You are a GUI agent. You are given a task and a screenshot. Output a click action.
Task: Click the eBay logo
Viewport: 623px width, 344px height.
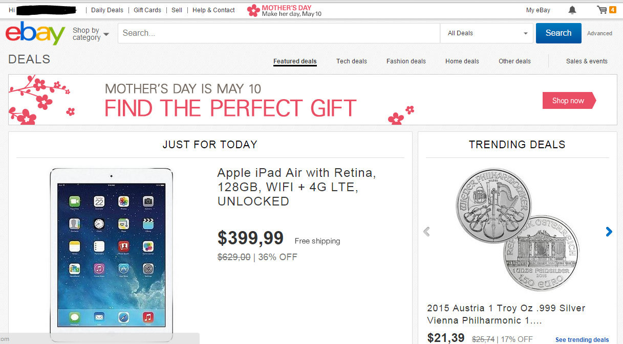click(x=35, y=33)
